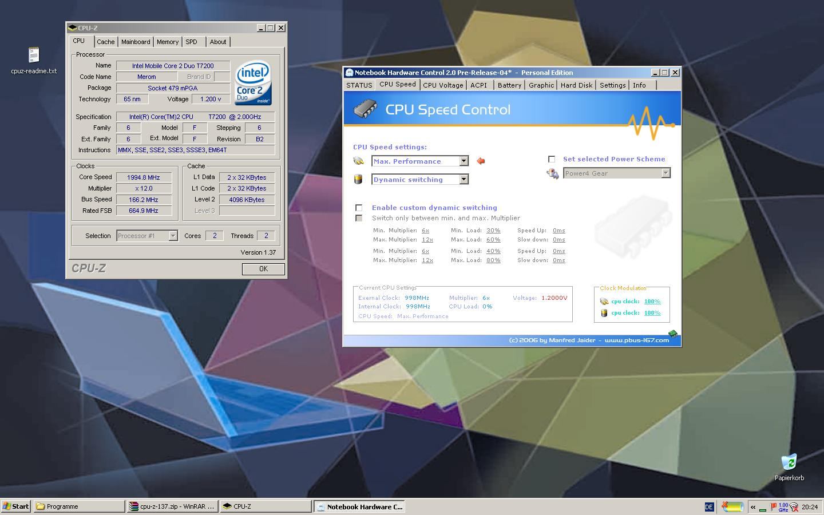This screenshot has height=515, width=824.
Task: Click the CPU-Z title bar chip icon
Action: point(72,27)
